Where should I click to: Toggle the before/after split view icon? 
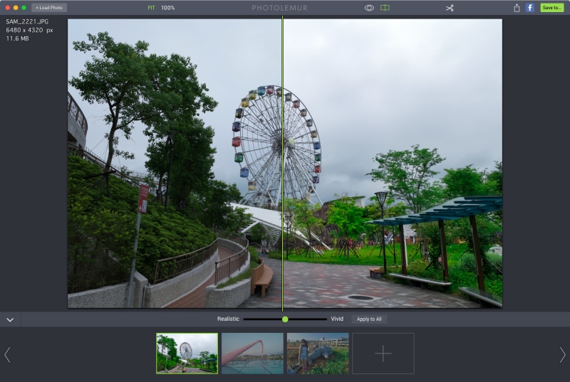point(385,8)
